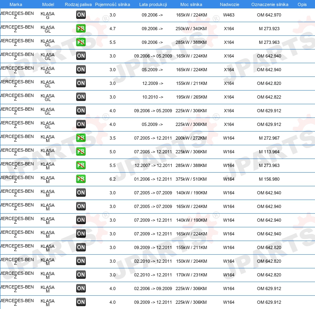This screenshot has width=315, height=309.
Task: Select the 12.2009 -> production date
Action: point(153,83)
